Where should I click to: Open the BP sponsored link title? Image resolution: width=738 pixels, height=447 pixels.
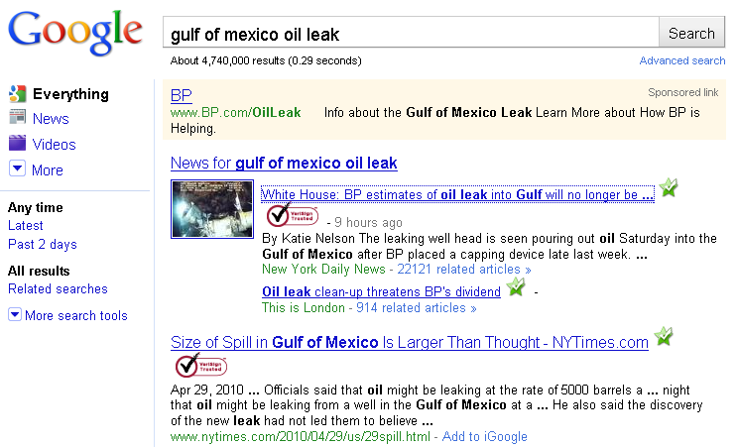[182, 95]
